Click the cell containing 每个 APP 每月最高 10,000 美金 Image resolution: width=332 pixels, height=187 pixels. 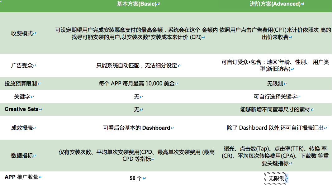[138, 83]
